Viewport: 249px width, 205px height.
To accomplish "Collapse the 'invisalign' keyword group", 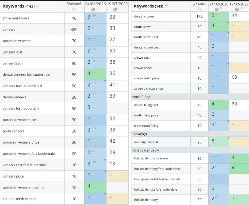I will pyautogui.click(x=139, y=134).
